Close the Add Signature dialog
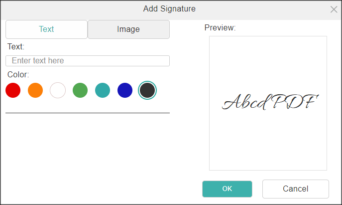Screen dimensions: 342x205 click(x=334, y=9)
